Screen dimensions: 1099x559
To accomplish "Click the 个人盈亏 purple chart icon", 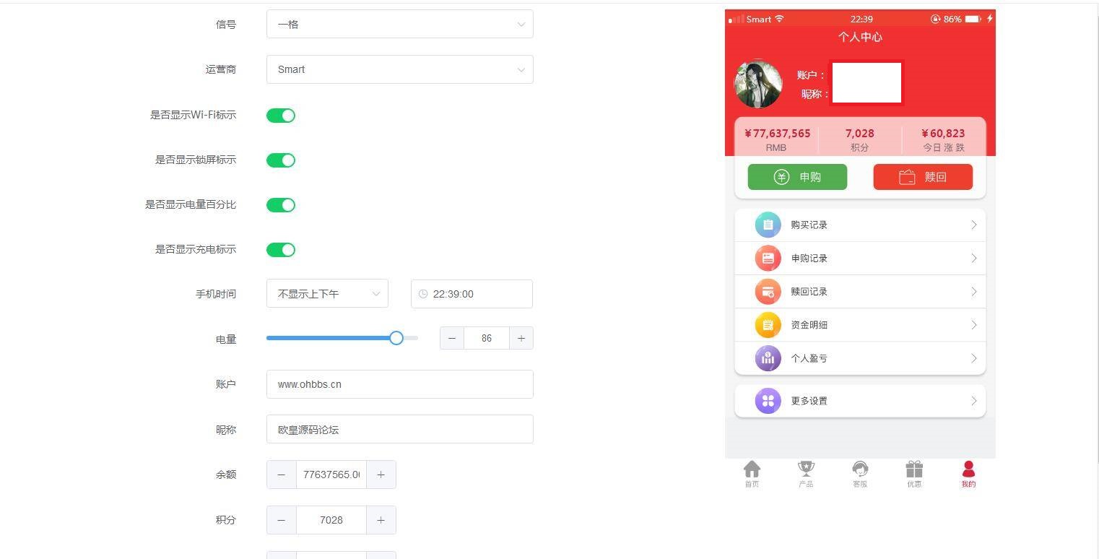I will tap(768, 358).
